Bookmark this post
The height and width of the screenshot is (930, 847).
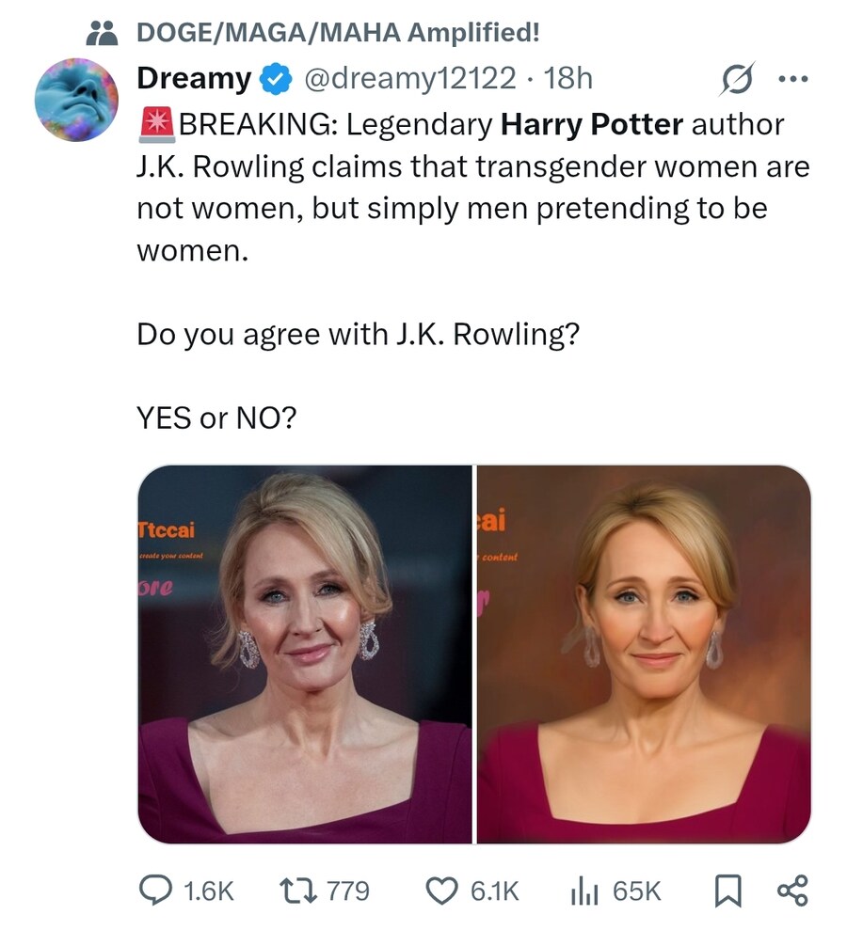[727, 891]
